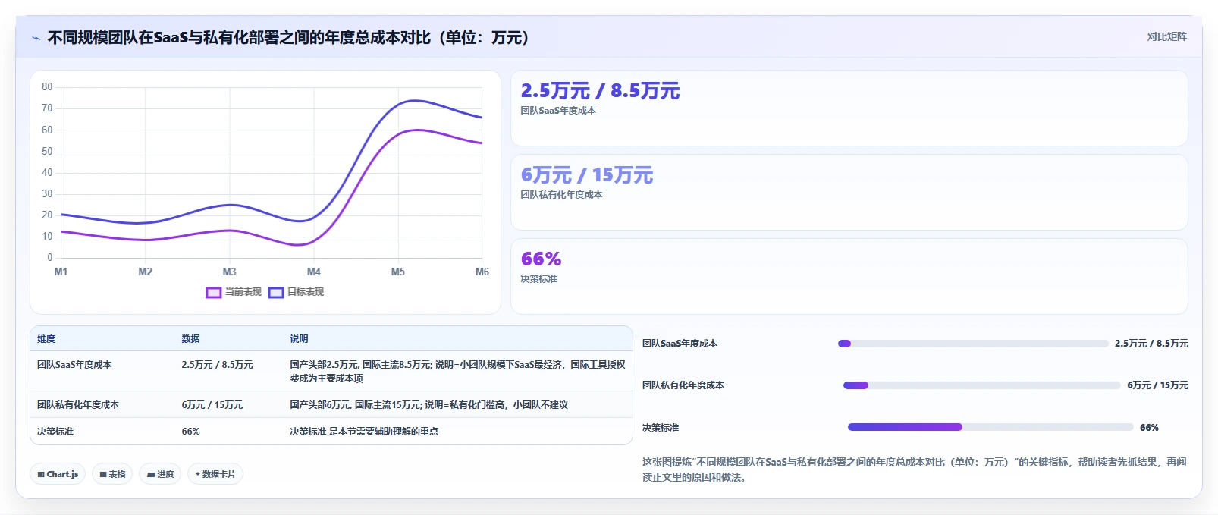1218x515 pixels.
Task: Select the Chart.js tag
Action: [58, 474]
